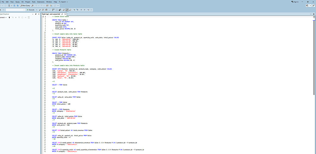Click the Redo icon
The height and width of the screenshot is (154, 316).
[41, 6]
